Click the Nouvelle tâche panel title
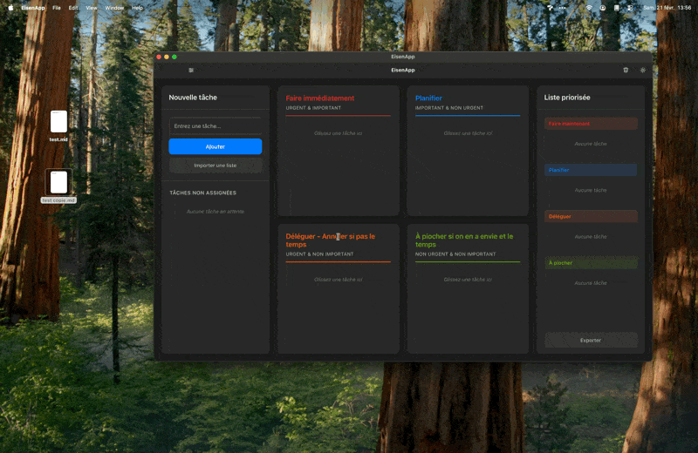This screenshot has width=698, height=453. click(193, 98)
